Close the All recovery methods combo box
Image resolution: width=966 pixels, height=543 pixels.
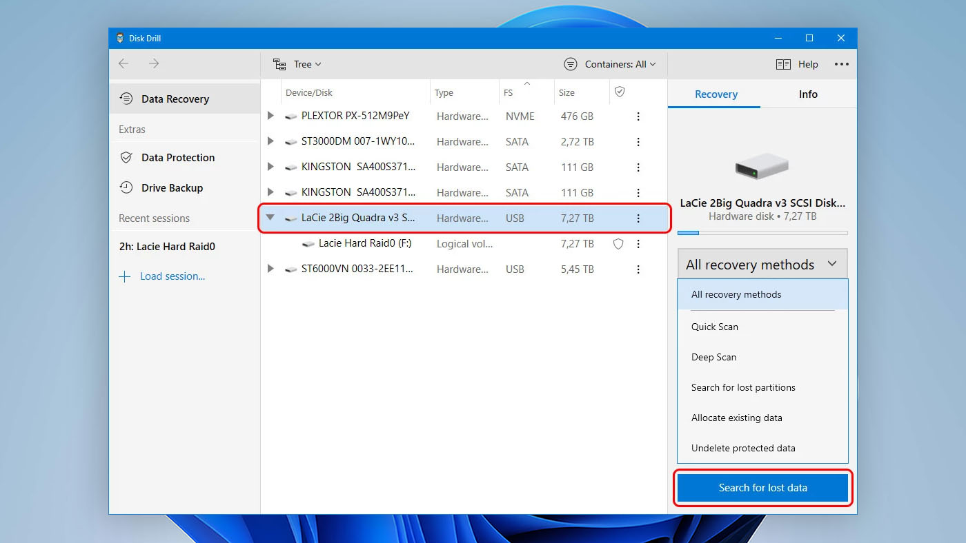coord(762,265)
